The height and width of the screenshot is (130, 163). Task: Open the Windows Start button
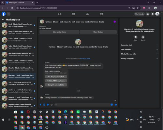pyautogui.click(x=3, y=120)
